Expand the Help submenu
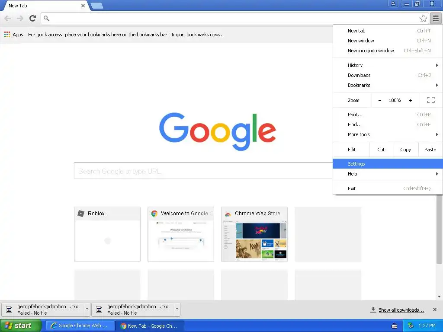Viewport: 443px width, 332px height. pos(388,174)
